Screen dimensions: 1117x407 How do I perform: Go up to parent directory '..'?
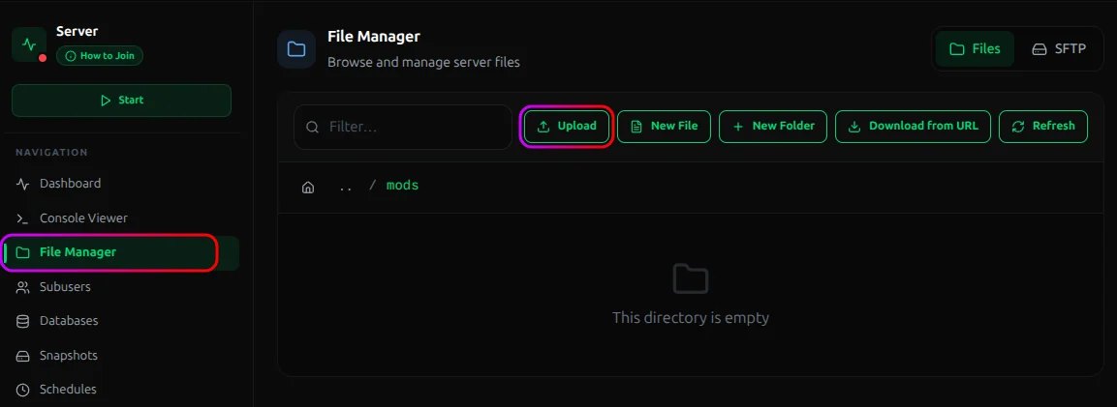[x=346, y=188]
